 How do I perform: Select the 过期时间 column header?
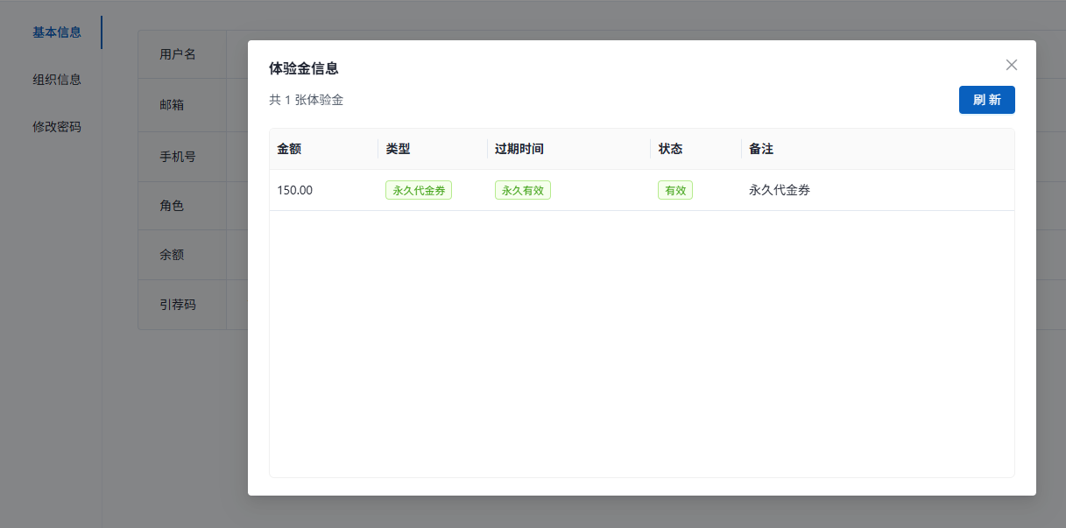pyautogui.click(x=519, y=149)
